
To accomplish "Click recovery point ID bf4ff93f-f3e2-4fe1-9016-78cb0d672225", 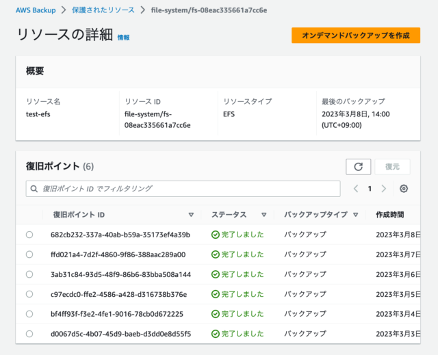I will coord(117,314).
